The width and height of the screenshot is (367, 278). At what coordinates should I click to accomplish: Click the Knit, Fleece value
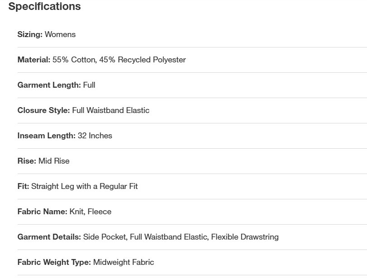91,212
